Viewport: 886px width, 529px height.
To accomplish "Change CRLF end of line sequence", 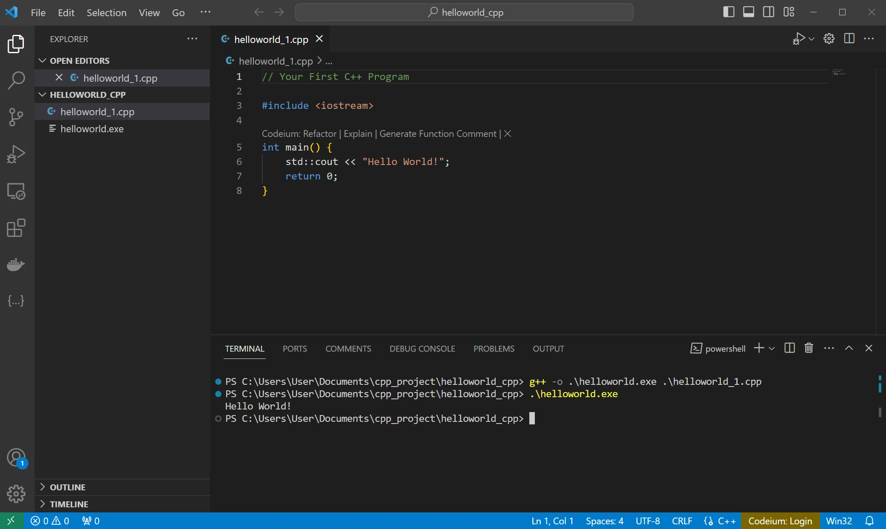I will click(682, 520).
